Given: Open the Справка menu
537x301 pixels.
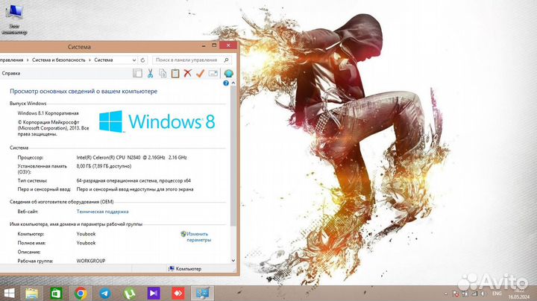Looking at the screenshot, I should pos(10,74).
